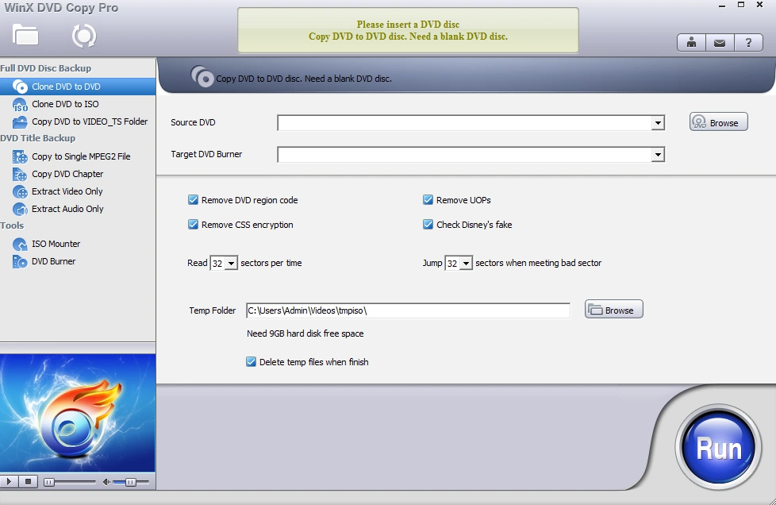Maximize the WinX DVD Copy Pro window
This screenshot has width=776, height=505.
pyautogui.click(x=741, y=5)
